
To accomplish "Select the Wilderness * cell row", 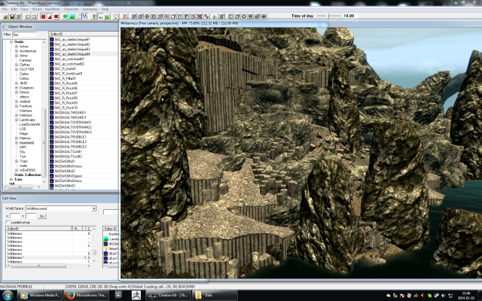I will 48,257.
